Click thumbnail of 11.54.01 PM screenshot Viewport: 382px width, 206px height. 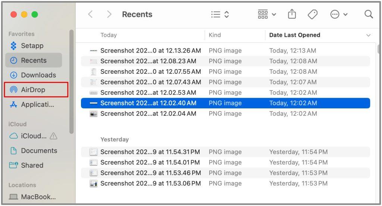[x=94, y=162]
